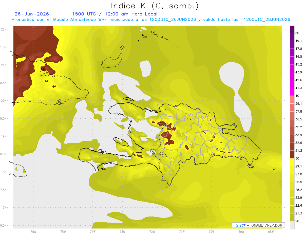Image resolution: width=304 pixels, height=235 pixels.
Task: Click the '26.5' color bar label
Action: tap(299, 182)
